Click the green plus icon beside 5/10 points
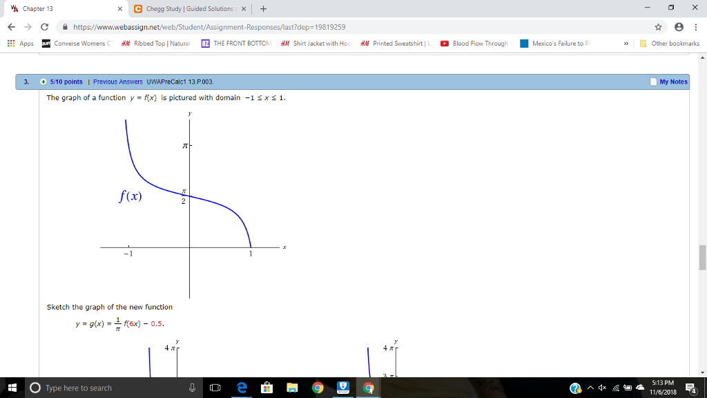Image resolution: width=707 pixels, height=398 pixels. [41, 82]
